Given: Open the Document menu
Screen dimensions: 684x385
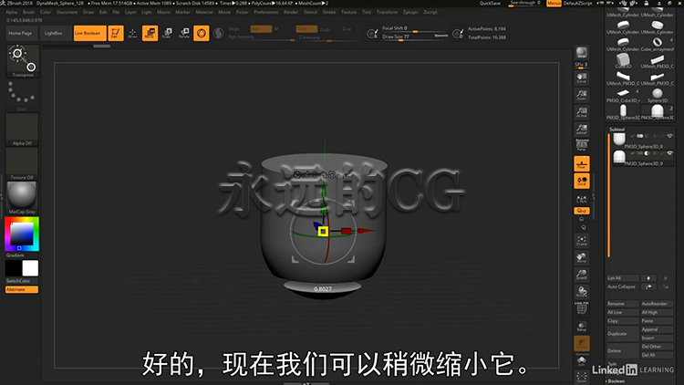Looking at the screenshot, I should 67,12.
